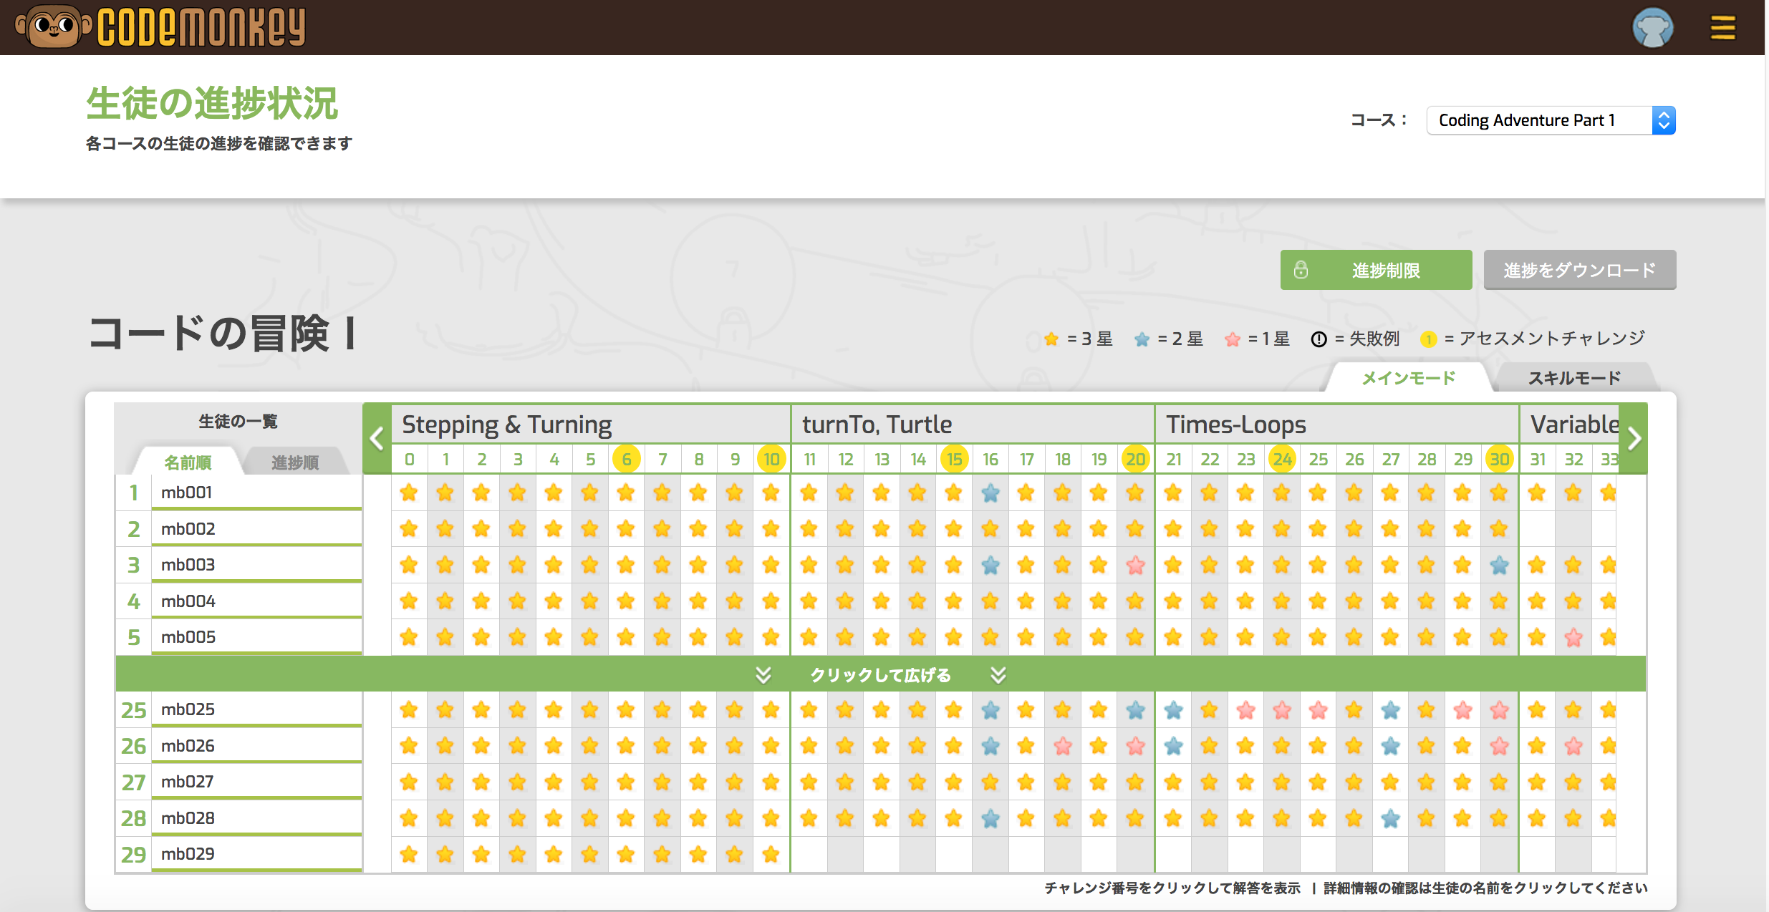Open student mb025's details
Image resolution: width=1769 pixels, height=912 pixels.
point(188,709)
